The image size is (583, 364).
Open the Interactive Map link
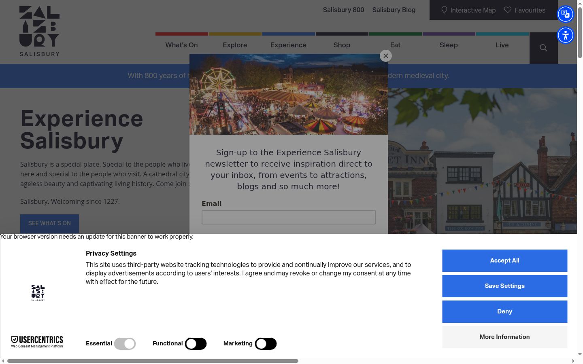click(468, 10)
